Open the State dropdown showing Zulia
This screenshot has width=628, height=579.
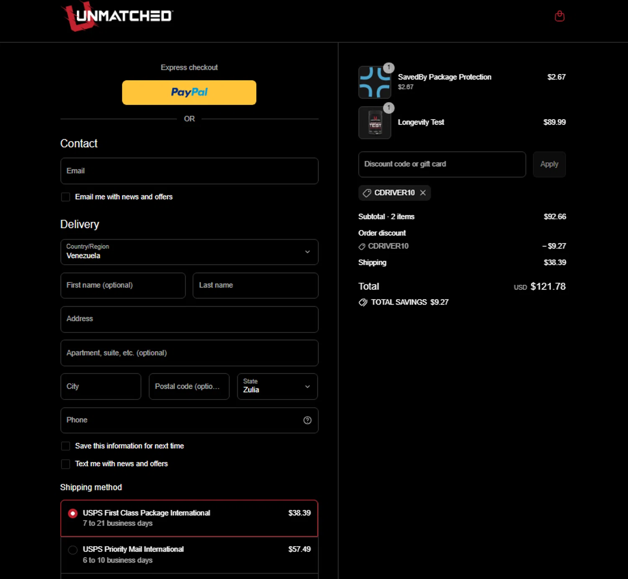[277, 386]
